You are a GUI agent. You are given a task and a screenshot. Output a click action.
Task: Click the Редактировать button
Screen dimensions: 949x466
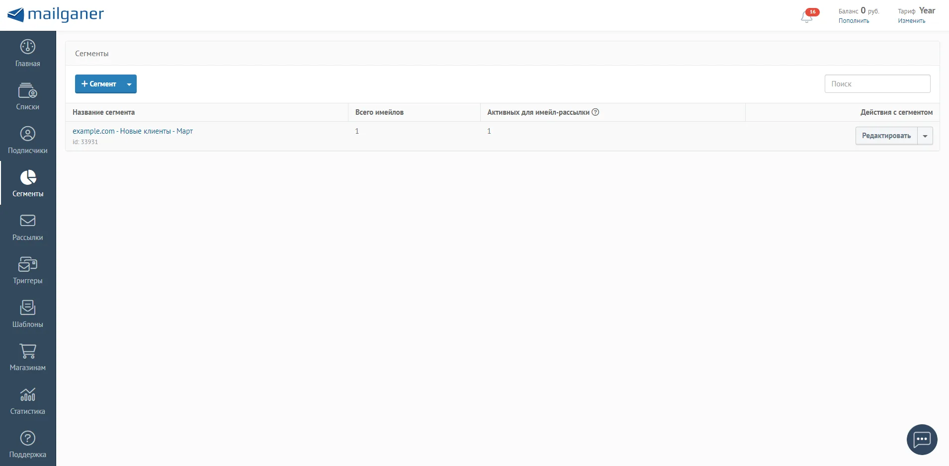[x=886, y=136]
